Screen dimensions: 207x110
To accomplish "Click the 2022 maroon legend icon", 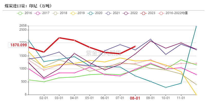I will (x=126, y=13).
